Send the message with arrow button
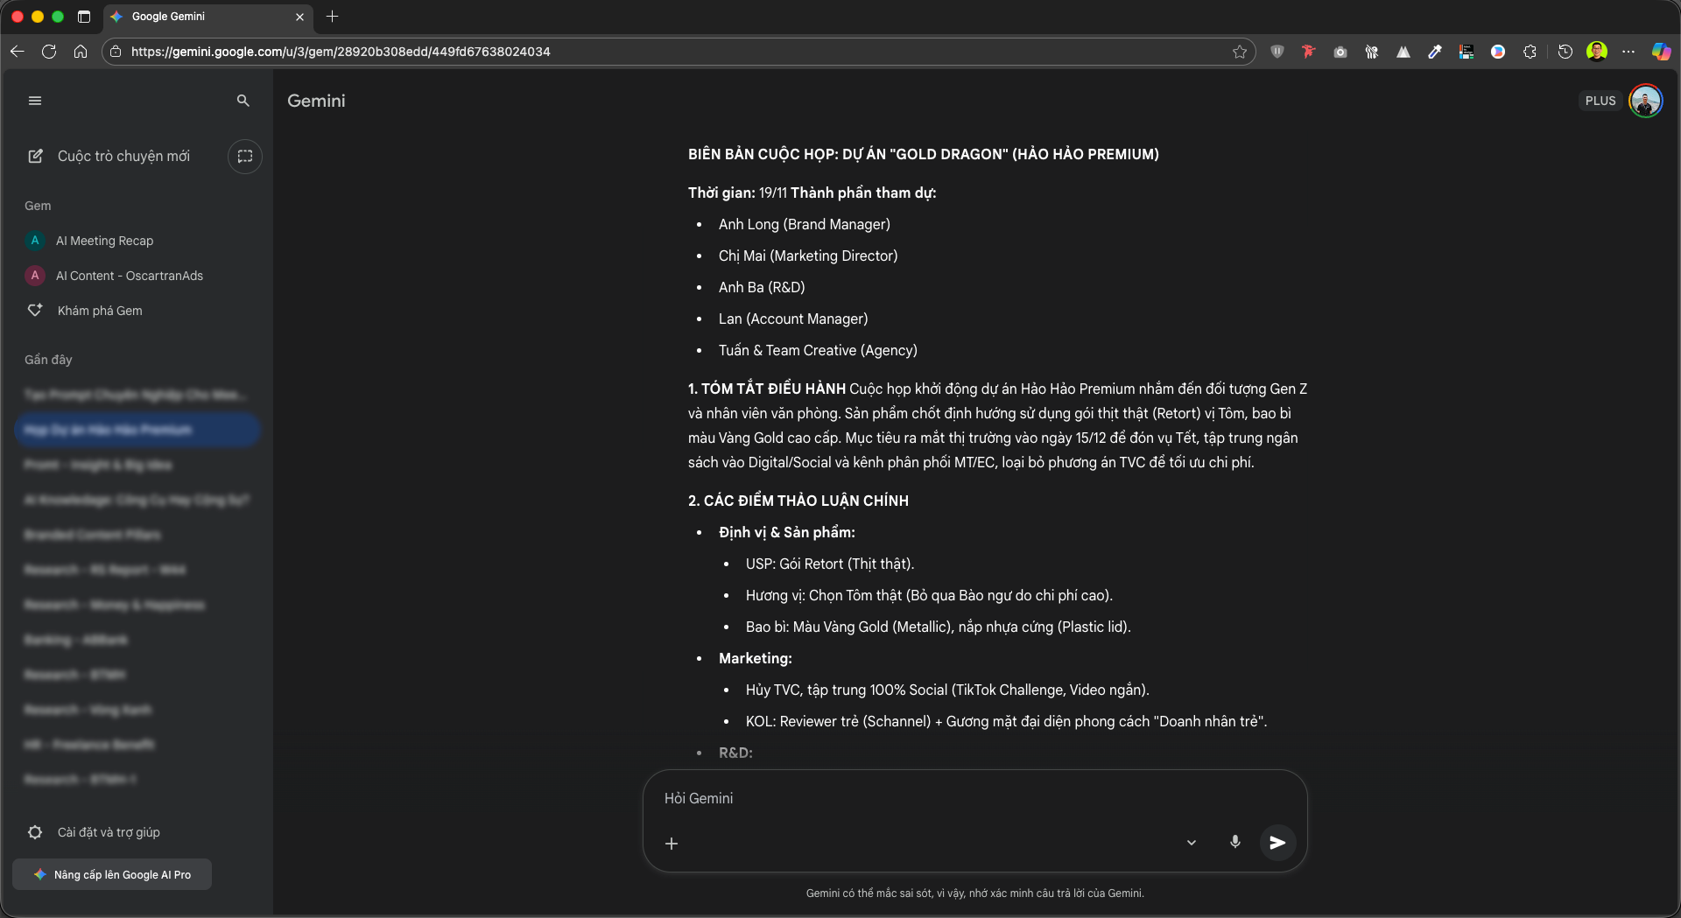The height and width of the screenshot is (918, 1681). (x=1277, y=843)
